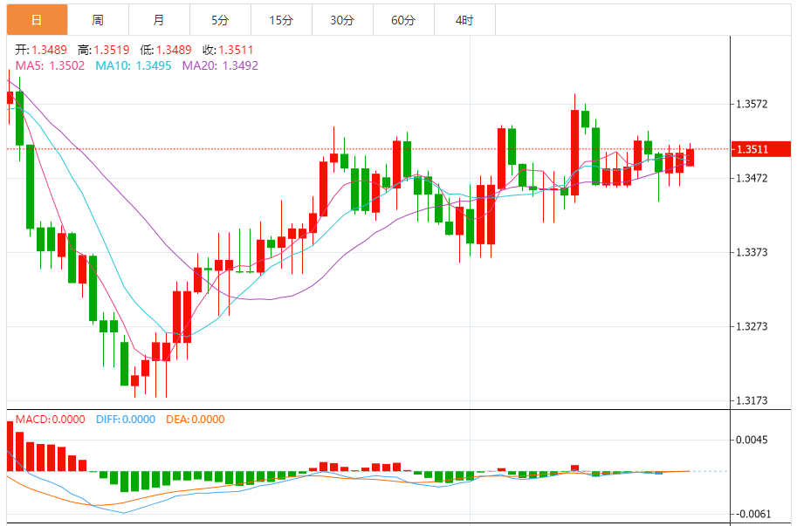Image resolution: width=797 pixels, height=526 pixels.
Task: Open the 5分 timeframe tab
Action: [220, 20]
